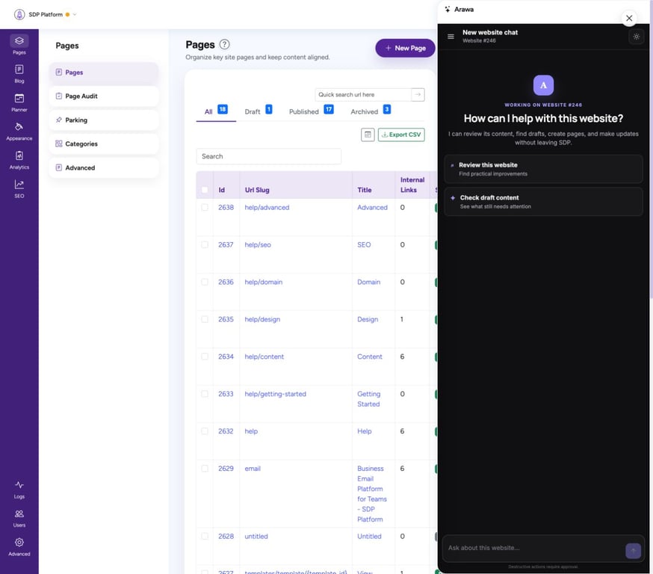
Task: Open page id 2635 link
Action: point(226,319)
